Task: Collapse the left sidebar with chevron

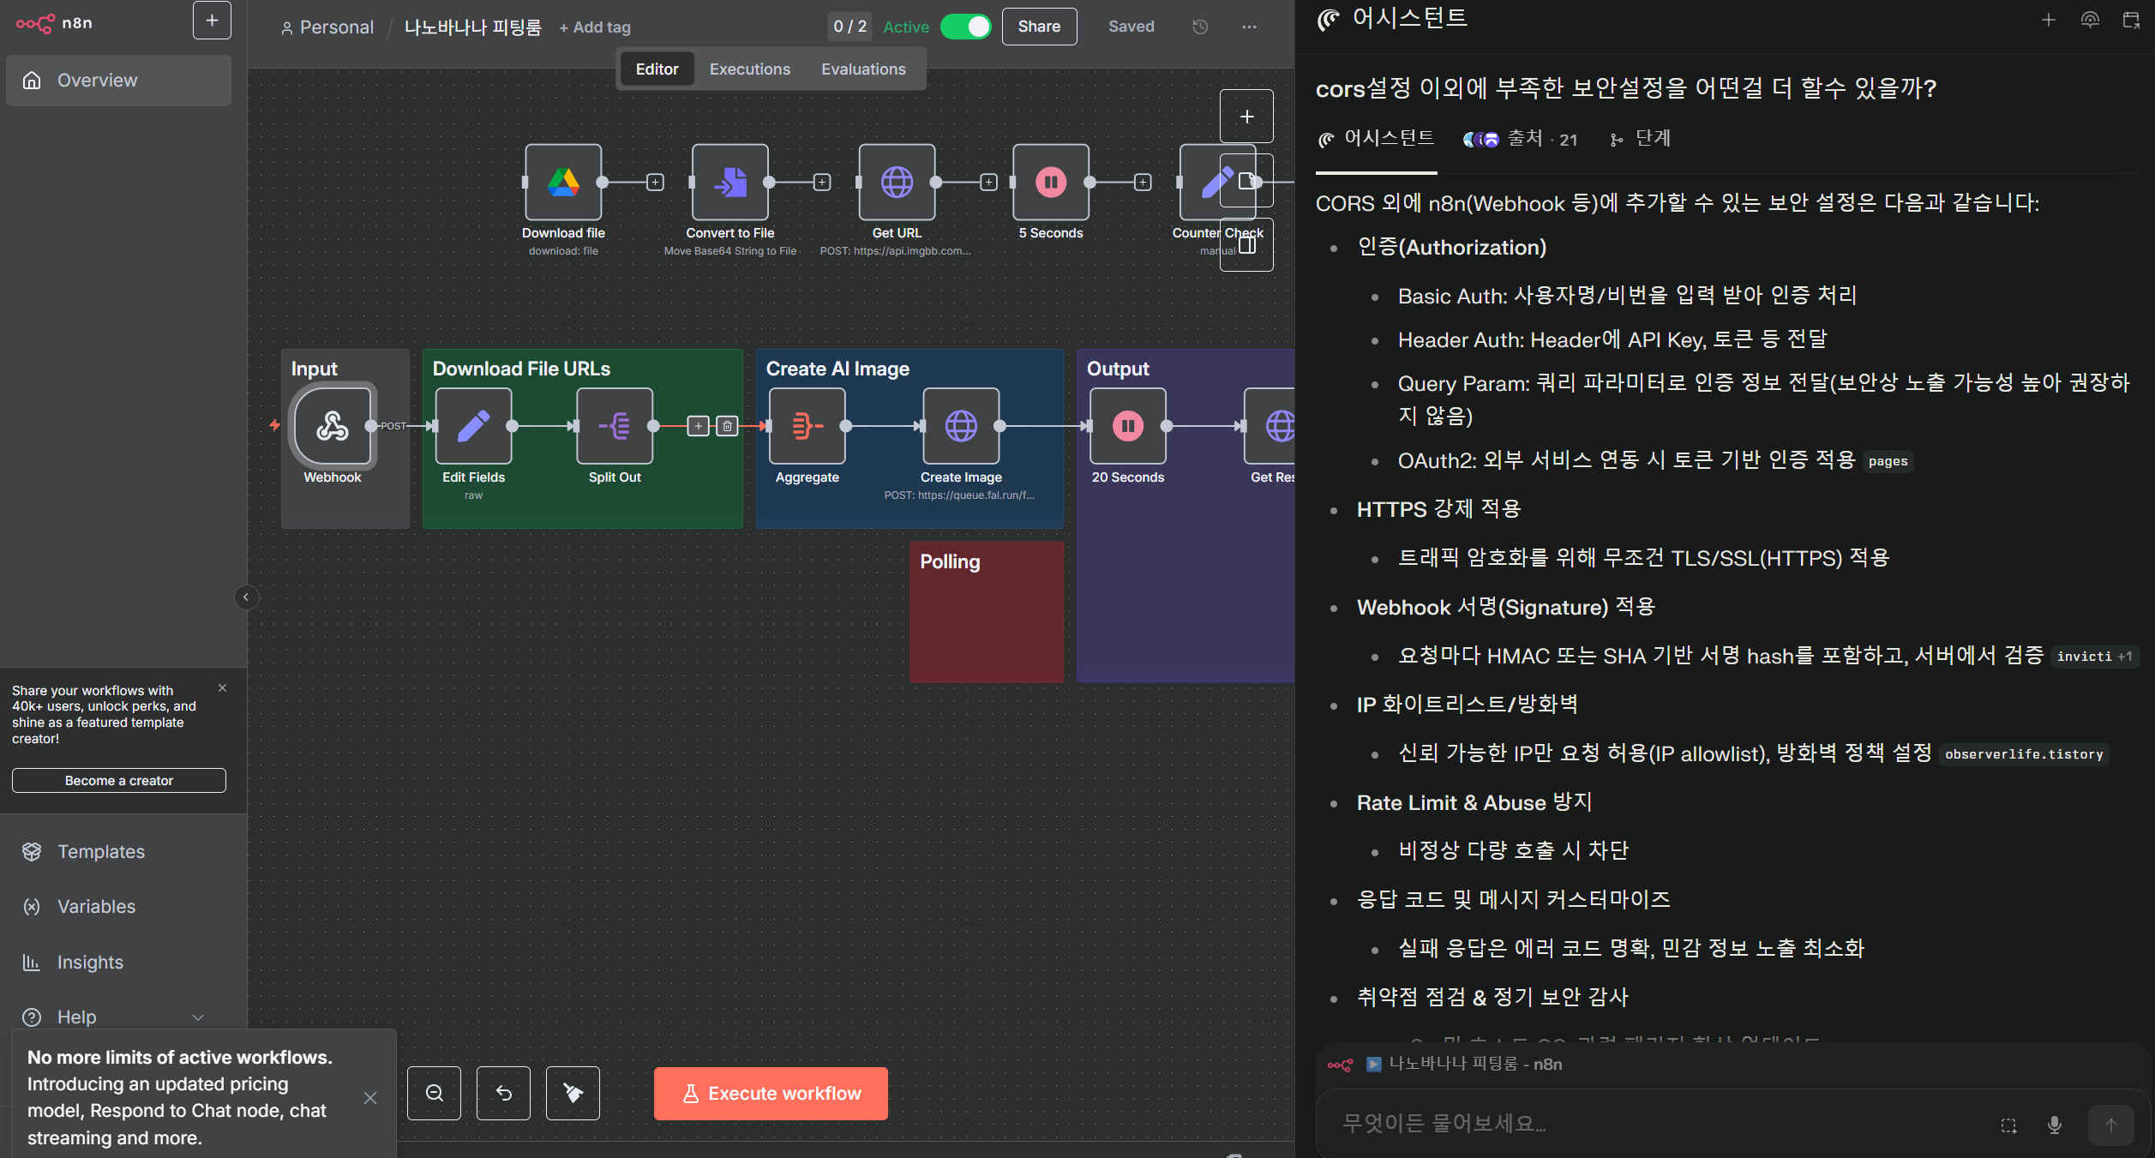Action: coord(246,597)
